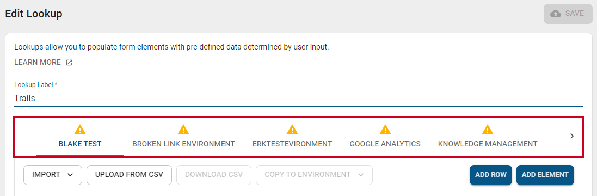Click warning triangle above Erktestevironment tab
597x196 pixels.
292,130
